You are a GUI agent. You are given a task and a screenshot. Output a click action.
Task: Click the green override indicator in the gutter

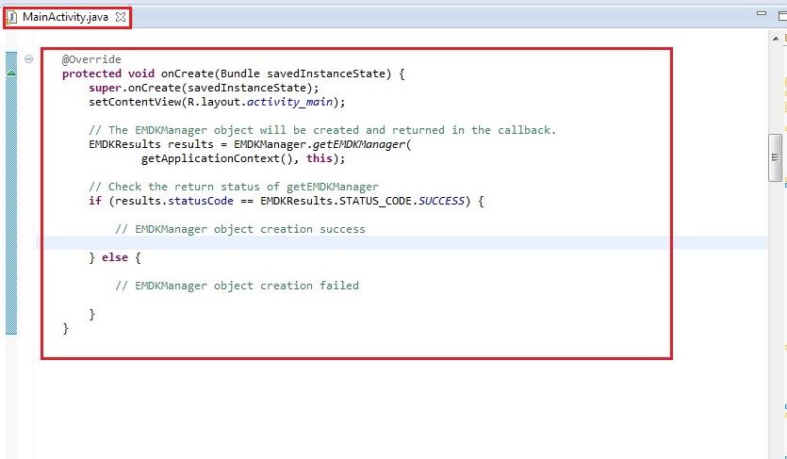tap(11, 73)
